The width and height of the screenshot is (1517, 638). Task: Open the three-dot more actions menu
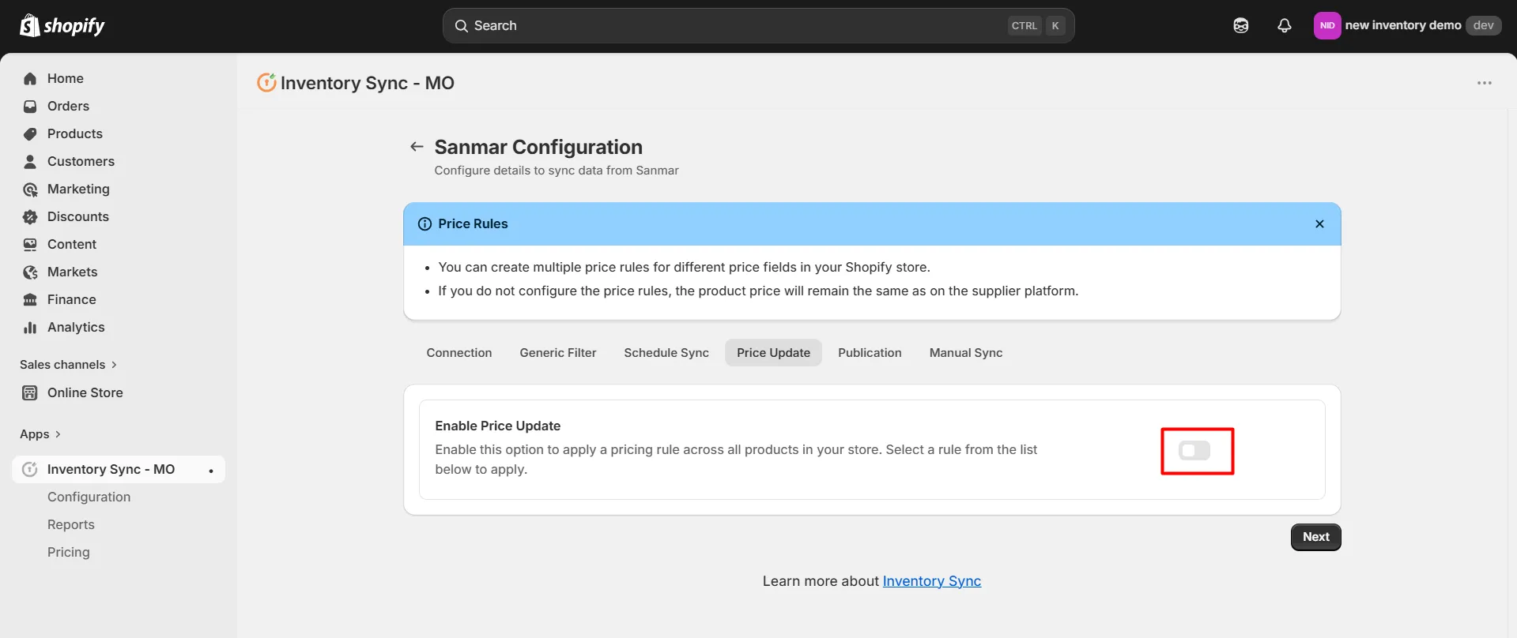[x=1485, y=83]
